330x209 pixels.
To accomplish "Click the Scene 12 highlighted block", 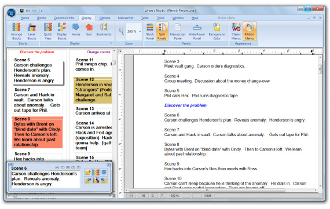I will [93, 90].
